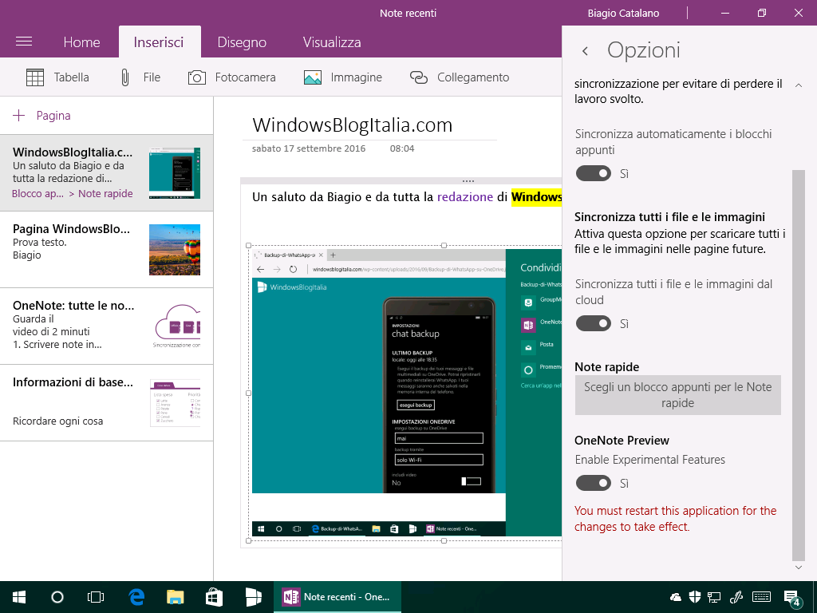Click the Note recenti OneNote taskbar button

click(x=337, y=597)
